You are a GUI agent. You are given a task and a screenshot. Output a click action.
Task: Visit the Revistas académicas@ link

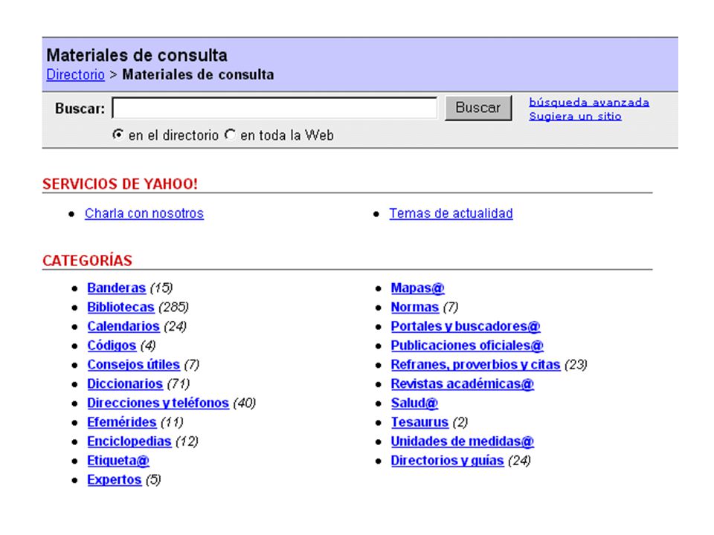[x=462, y=383]
